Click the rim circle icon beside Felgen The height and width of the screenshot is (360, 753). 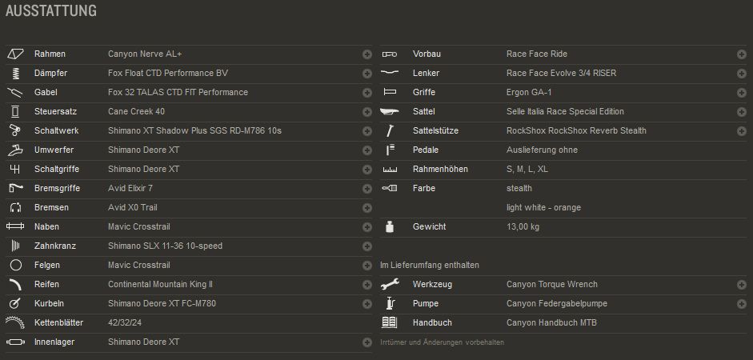pyautogui.click(x=15, y=265)
